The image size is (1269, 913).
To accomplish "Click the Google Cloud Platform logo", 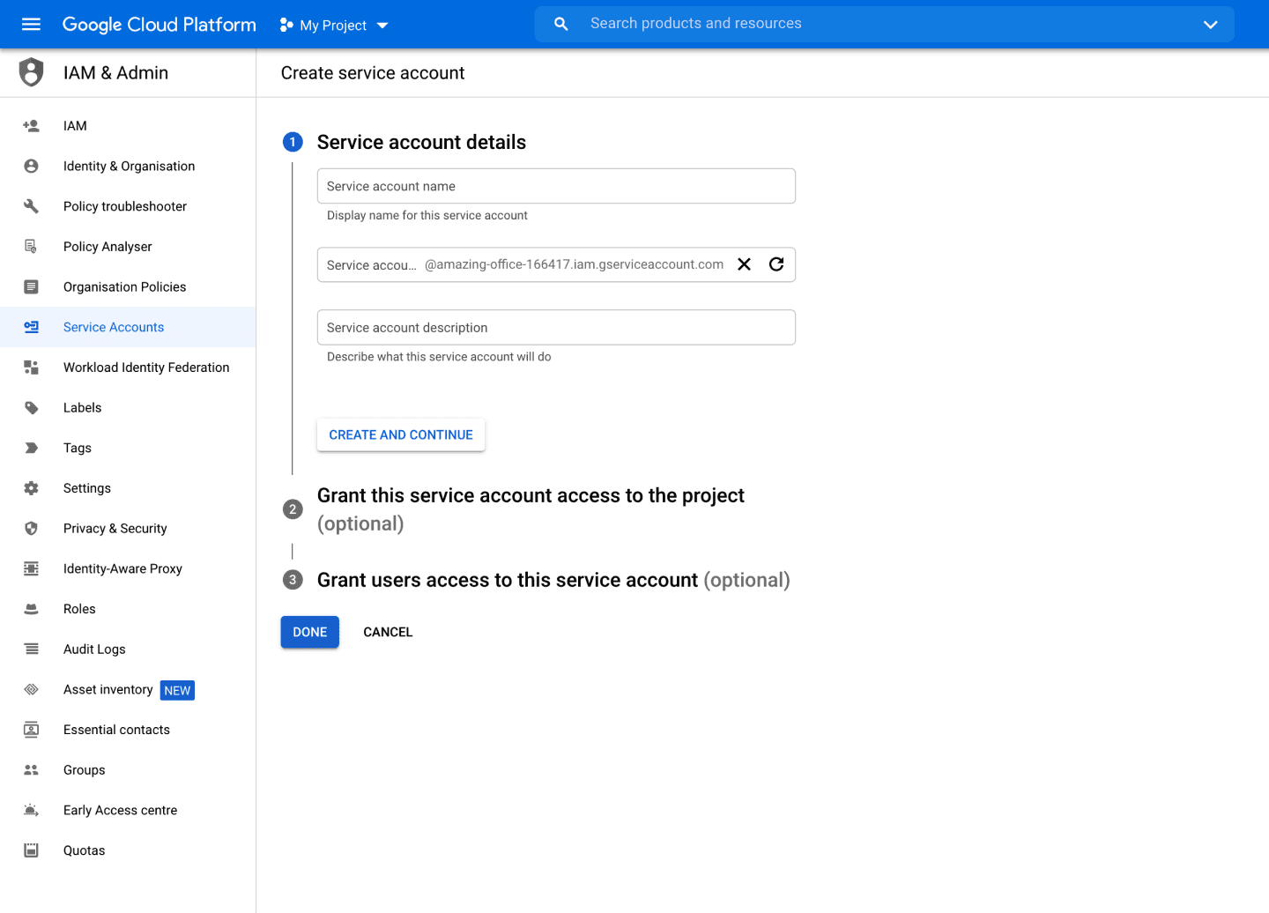I will (159, 25).
